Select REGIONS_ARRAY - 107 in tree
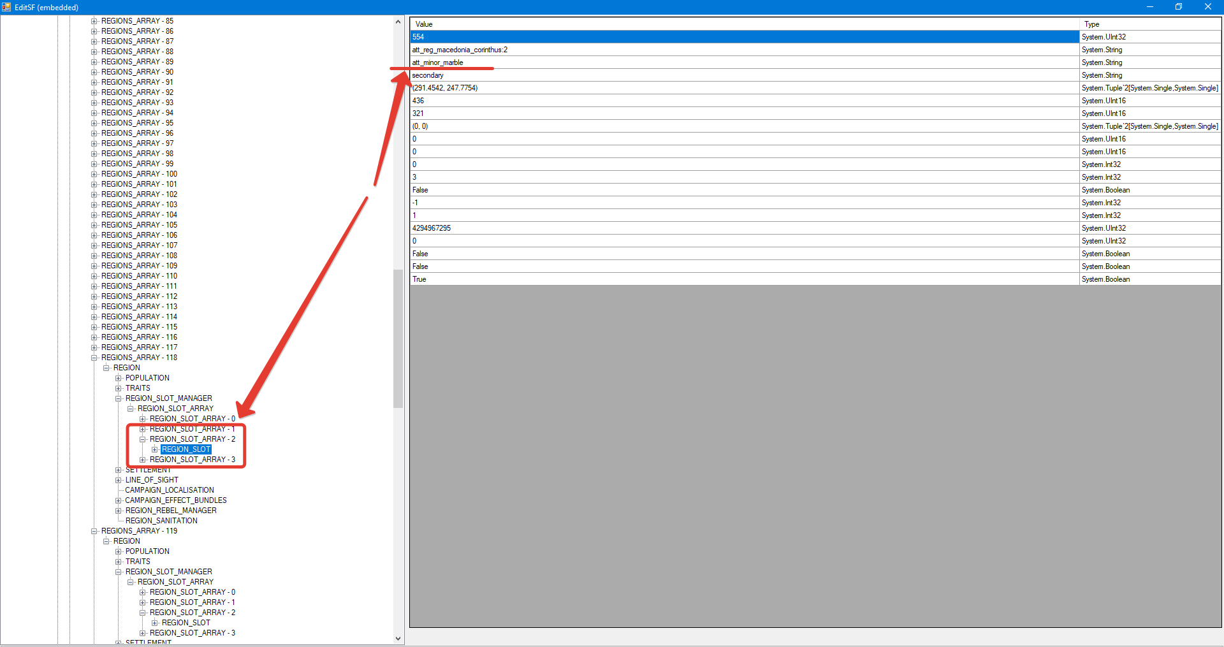Screen dimensions: 1224x647 [139, 245]
